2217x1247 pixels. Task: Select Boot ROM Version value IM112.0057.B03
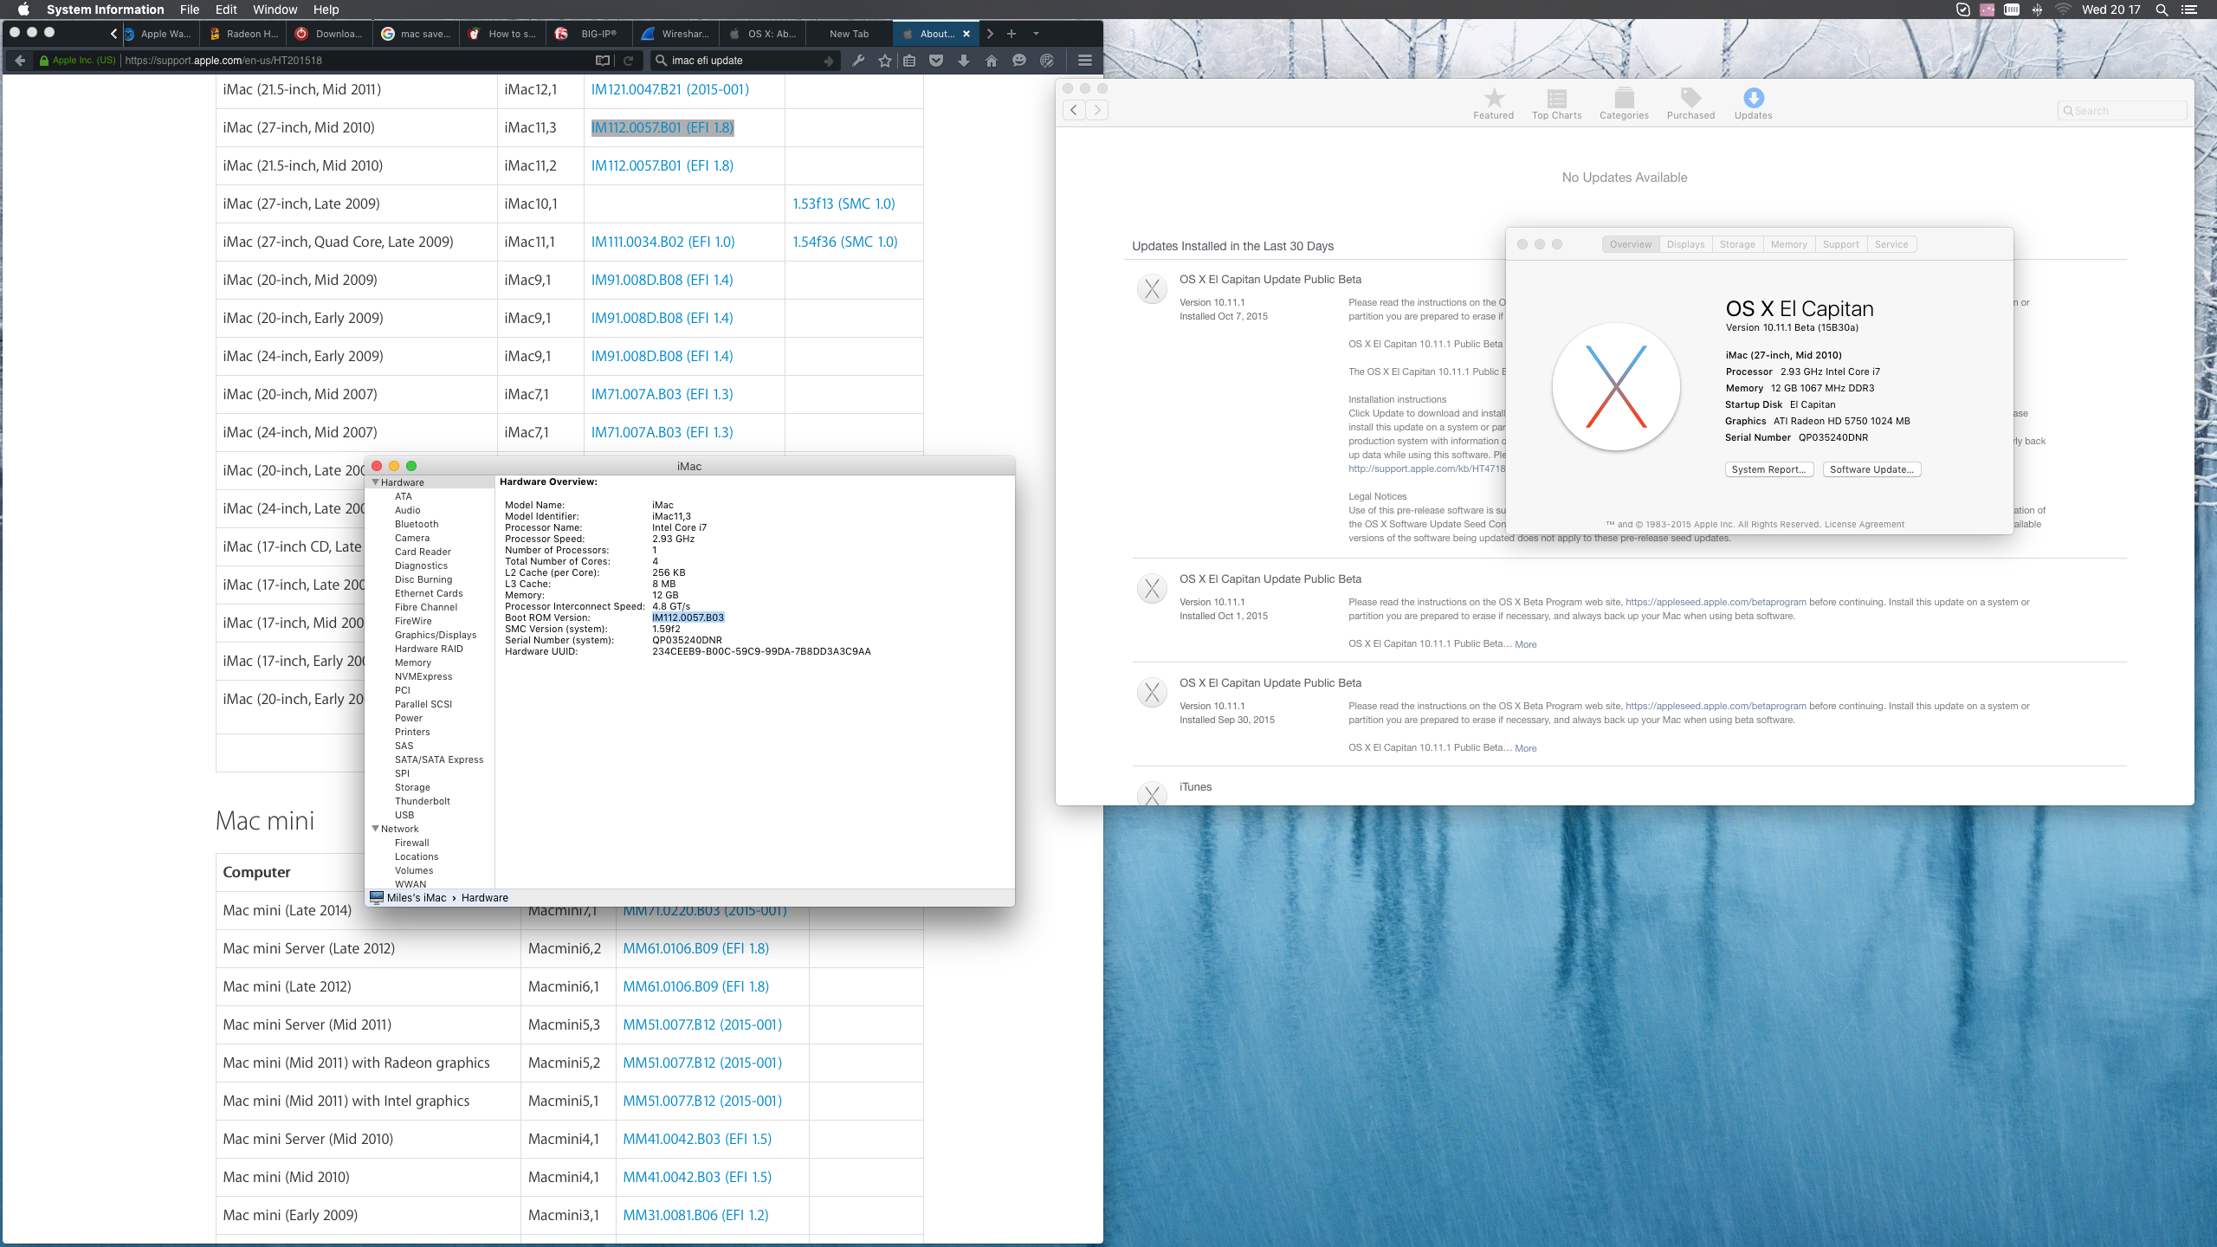click(688, 617)
